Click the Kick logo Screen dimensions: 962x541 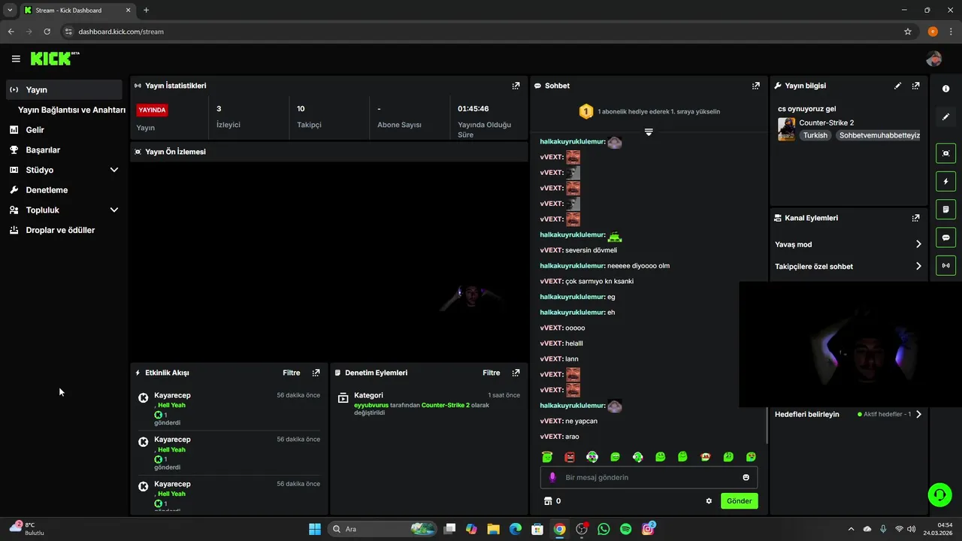point(55,59)
